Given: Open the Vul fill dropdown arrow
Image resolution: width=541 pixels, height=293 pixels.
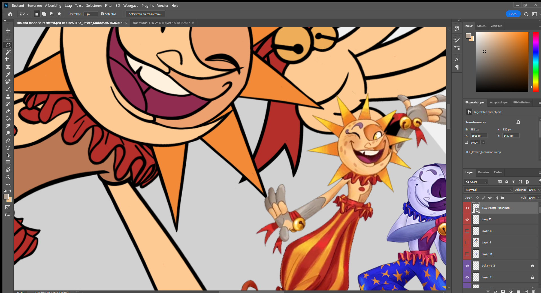Looking at the screenshot, I should tap(539, 198).
